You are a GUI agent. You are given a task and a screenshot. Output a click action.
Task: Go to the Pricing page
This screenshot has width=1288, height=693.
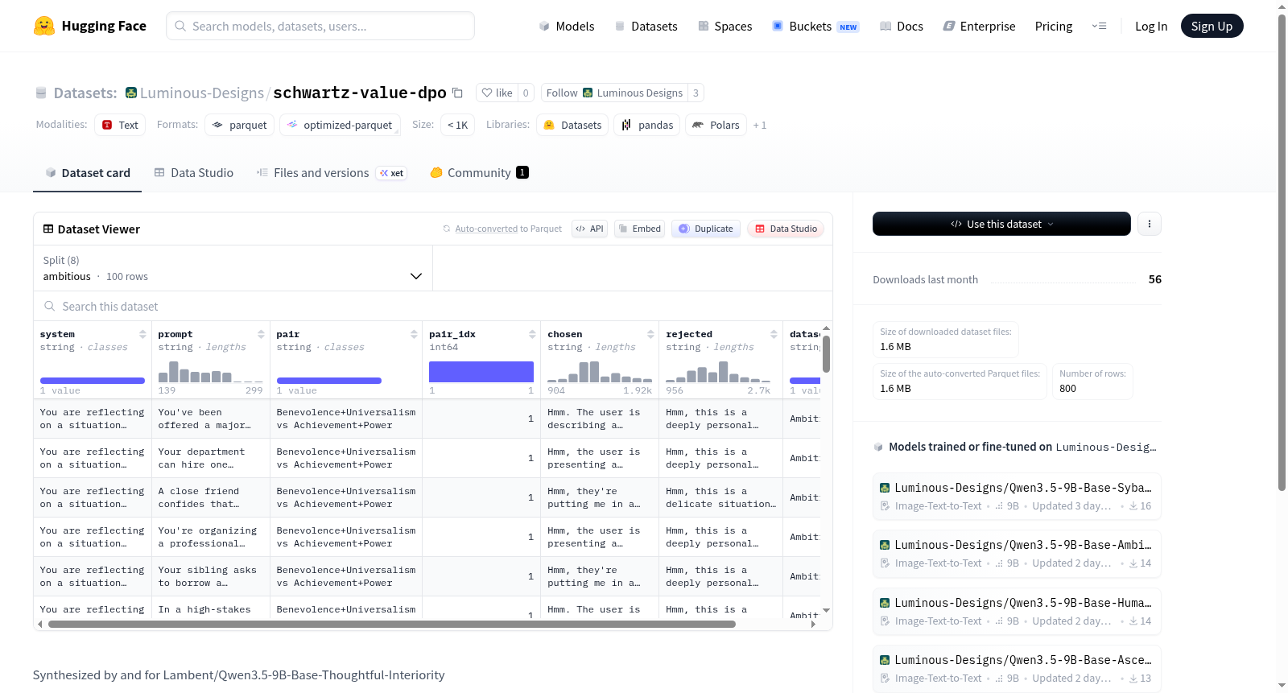click(1054, 26)
